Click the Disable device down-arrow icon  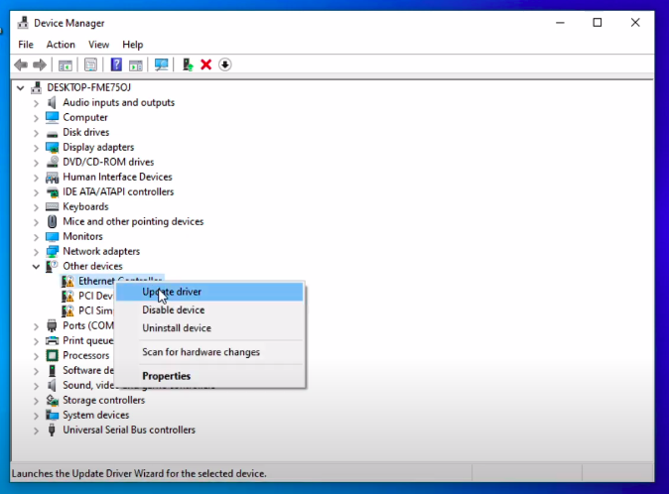pyautogui.click(x=225, y=64)
